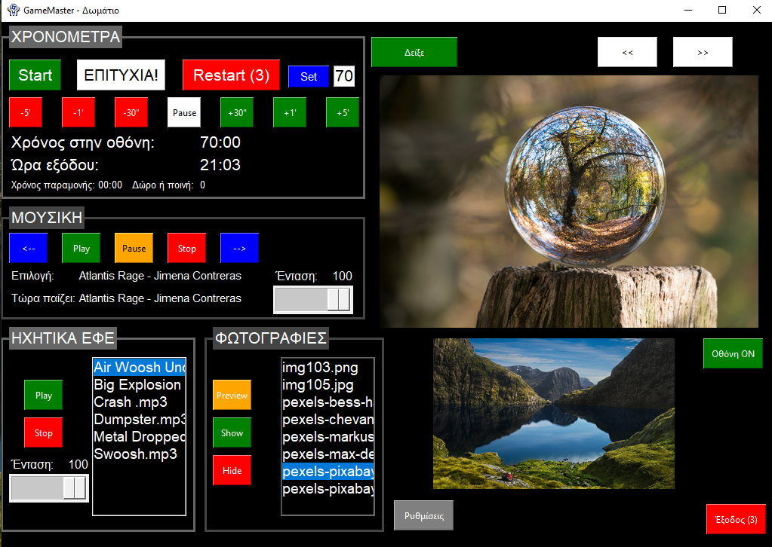Subtract 5 minutes with -5' button

pyautogui.click(x=25, y=112)
